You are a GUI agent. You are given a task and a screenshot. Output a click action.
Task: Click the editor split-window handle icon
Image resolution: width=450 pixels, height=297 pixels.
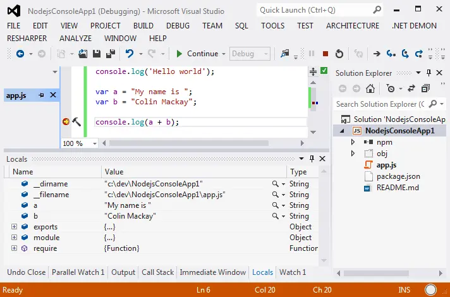[x=313, y=71]
